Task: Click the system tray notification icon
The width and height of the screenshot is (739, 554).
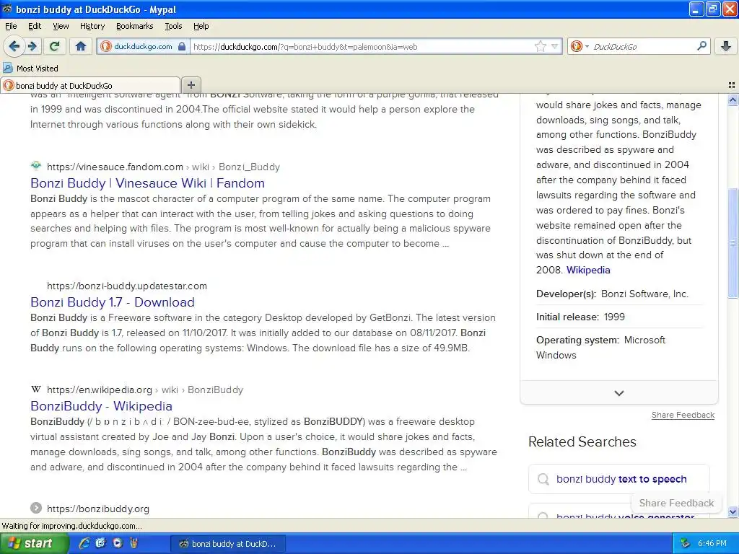Action: click(685, 543)
